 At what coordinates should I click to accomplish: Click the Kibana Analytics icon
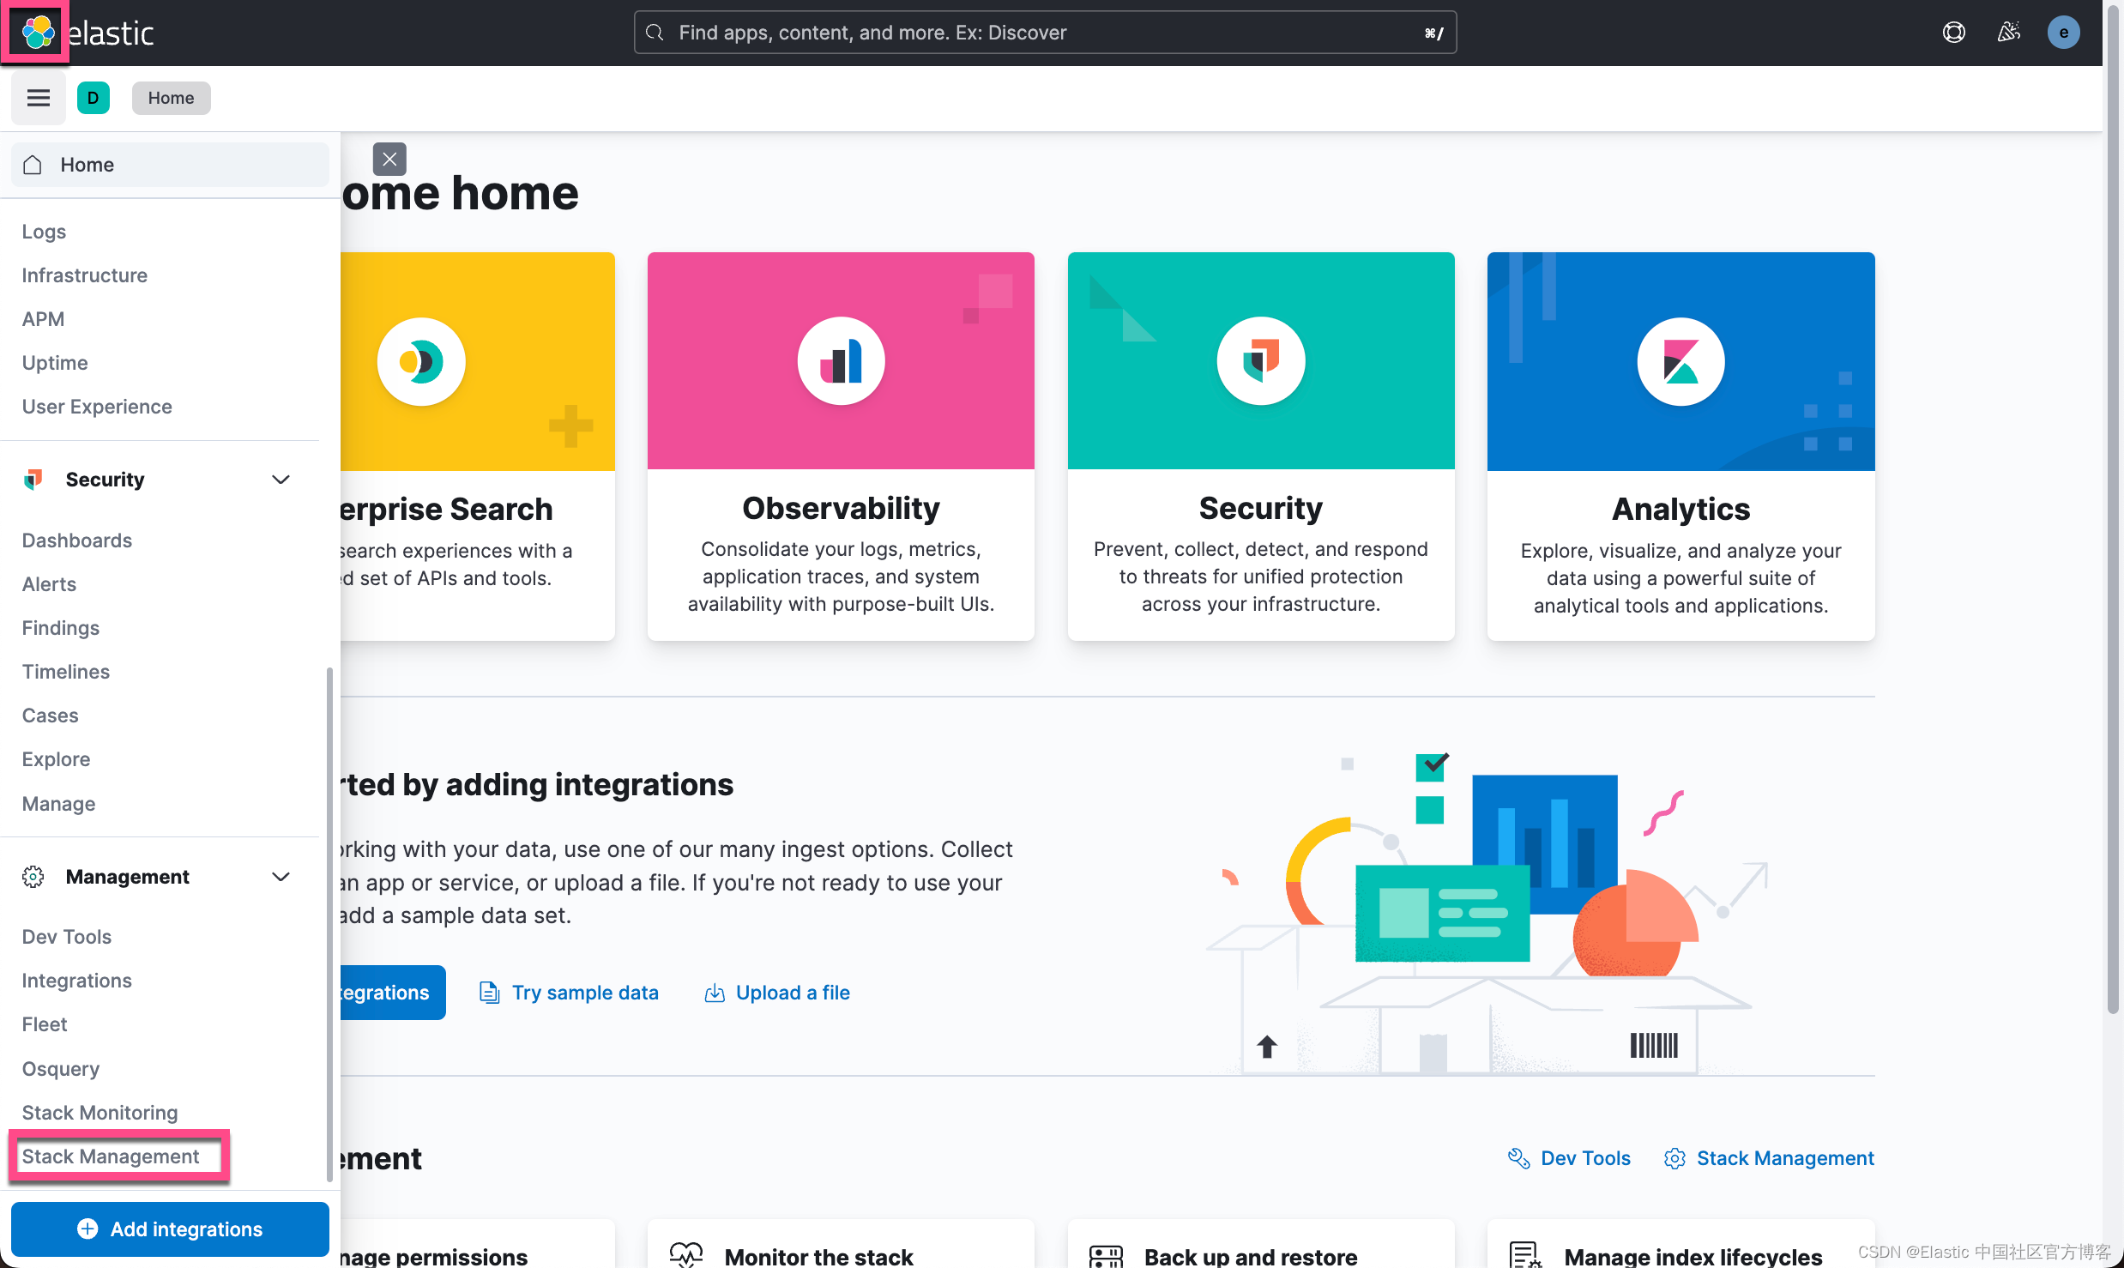(1680, 361)
